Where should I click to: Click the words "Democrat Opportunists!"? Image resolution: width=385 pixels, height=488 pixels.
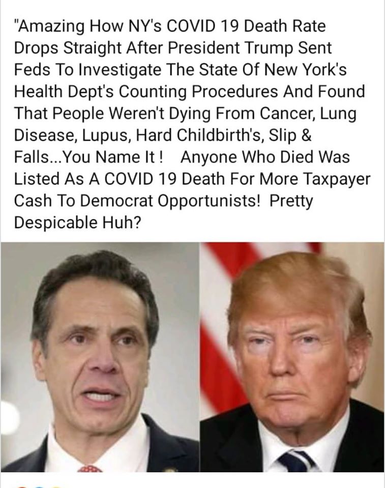pos(170,201)
